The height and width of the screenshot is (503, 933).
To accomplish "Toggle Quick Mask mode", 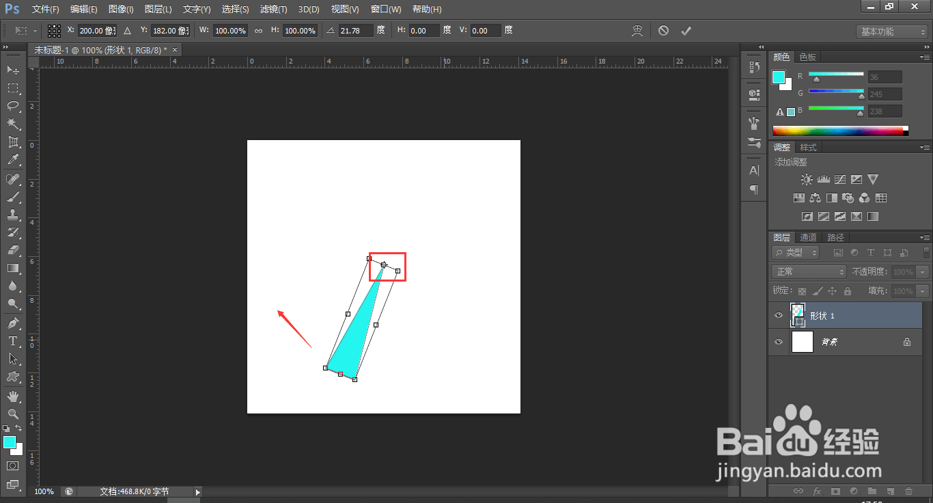I will point(12,465).
